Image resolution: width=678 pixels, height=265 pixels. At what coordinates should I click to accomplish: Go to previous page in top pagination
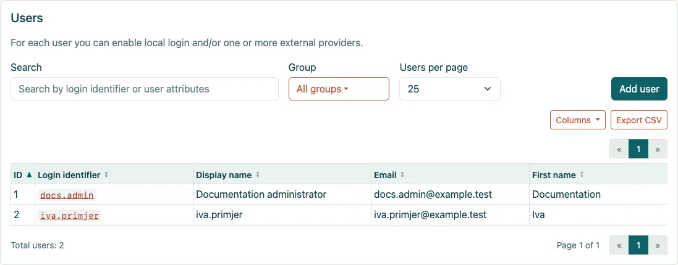[619, 149]
